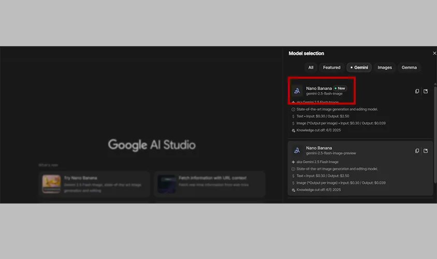This screenshot has height=259, width=437.
Task: Click the Try Nano Banana thumbnail image
Action: [51, 183]
